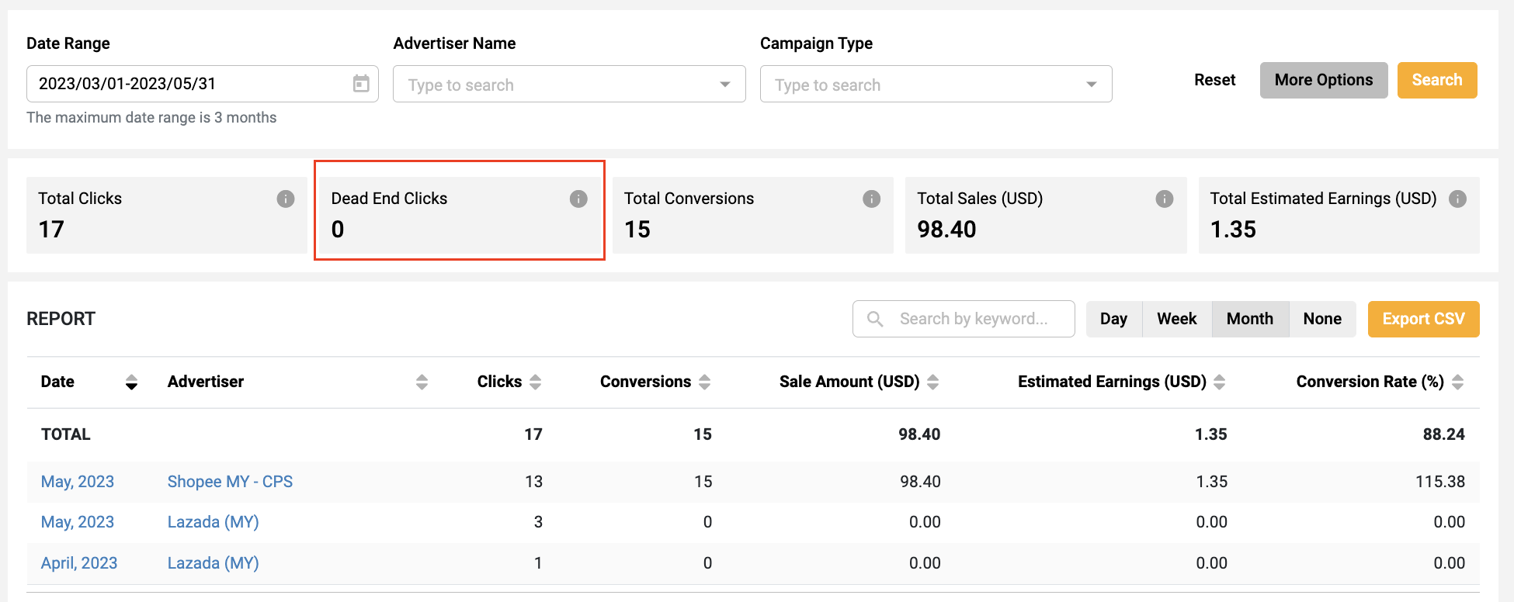Select the 98.40 Total Sales value
Viewport: 1514px width, 602px height.
946,230
